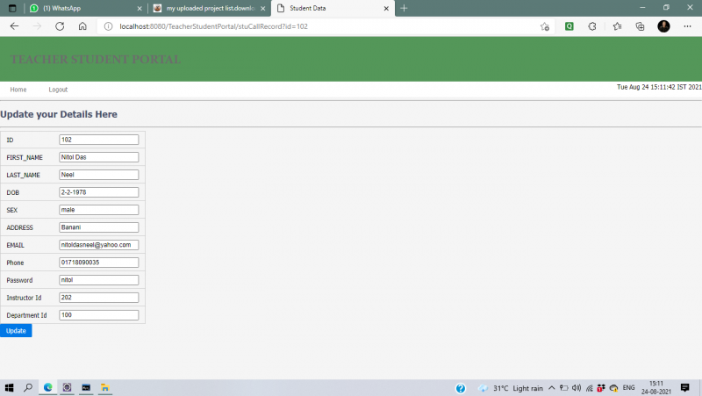Open the browser extensions puzzle icon
702x396 pixels.
pos(592,26)
